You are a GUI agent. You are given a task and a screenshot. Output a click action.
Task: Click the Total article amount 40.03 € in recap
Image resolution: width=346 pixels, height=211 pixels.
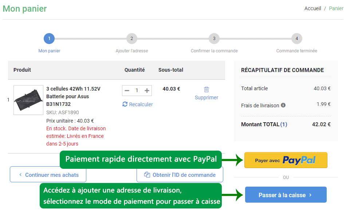point(322,88)
